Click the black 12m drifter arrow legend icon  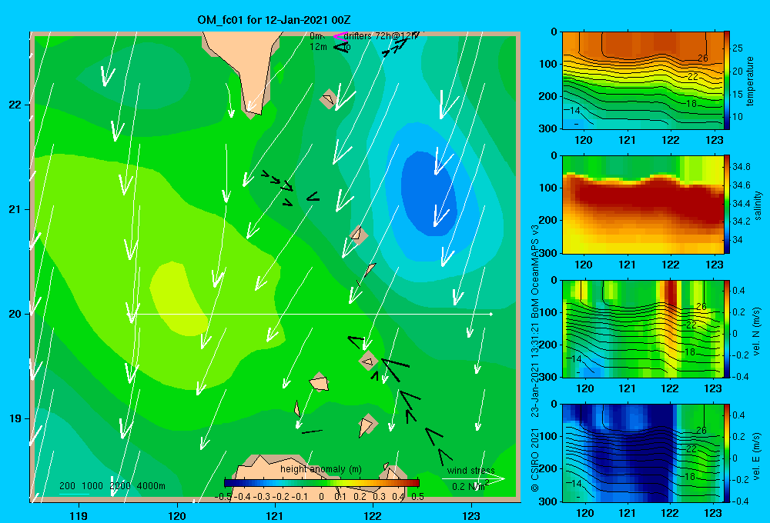coord(340,47)
